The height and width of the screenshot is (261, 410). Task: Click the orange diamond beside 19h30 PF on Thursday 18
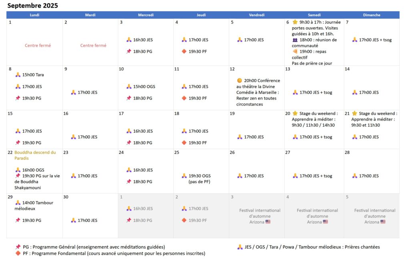coord(184,143)
